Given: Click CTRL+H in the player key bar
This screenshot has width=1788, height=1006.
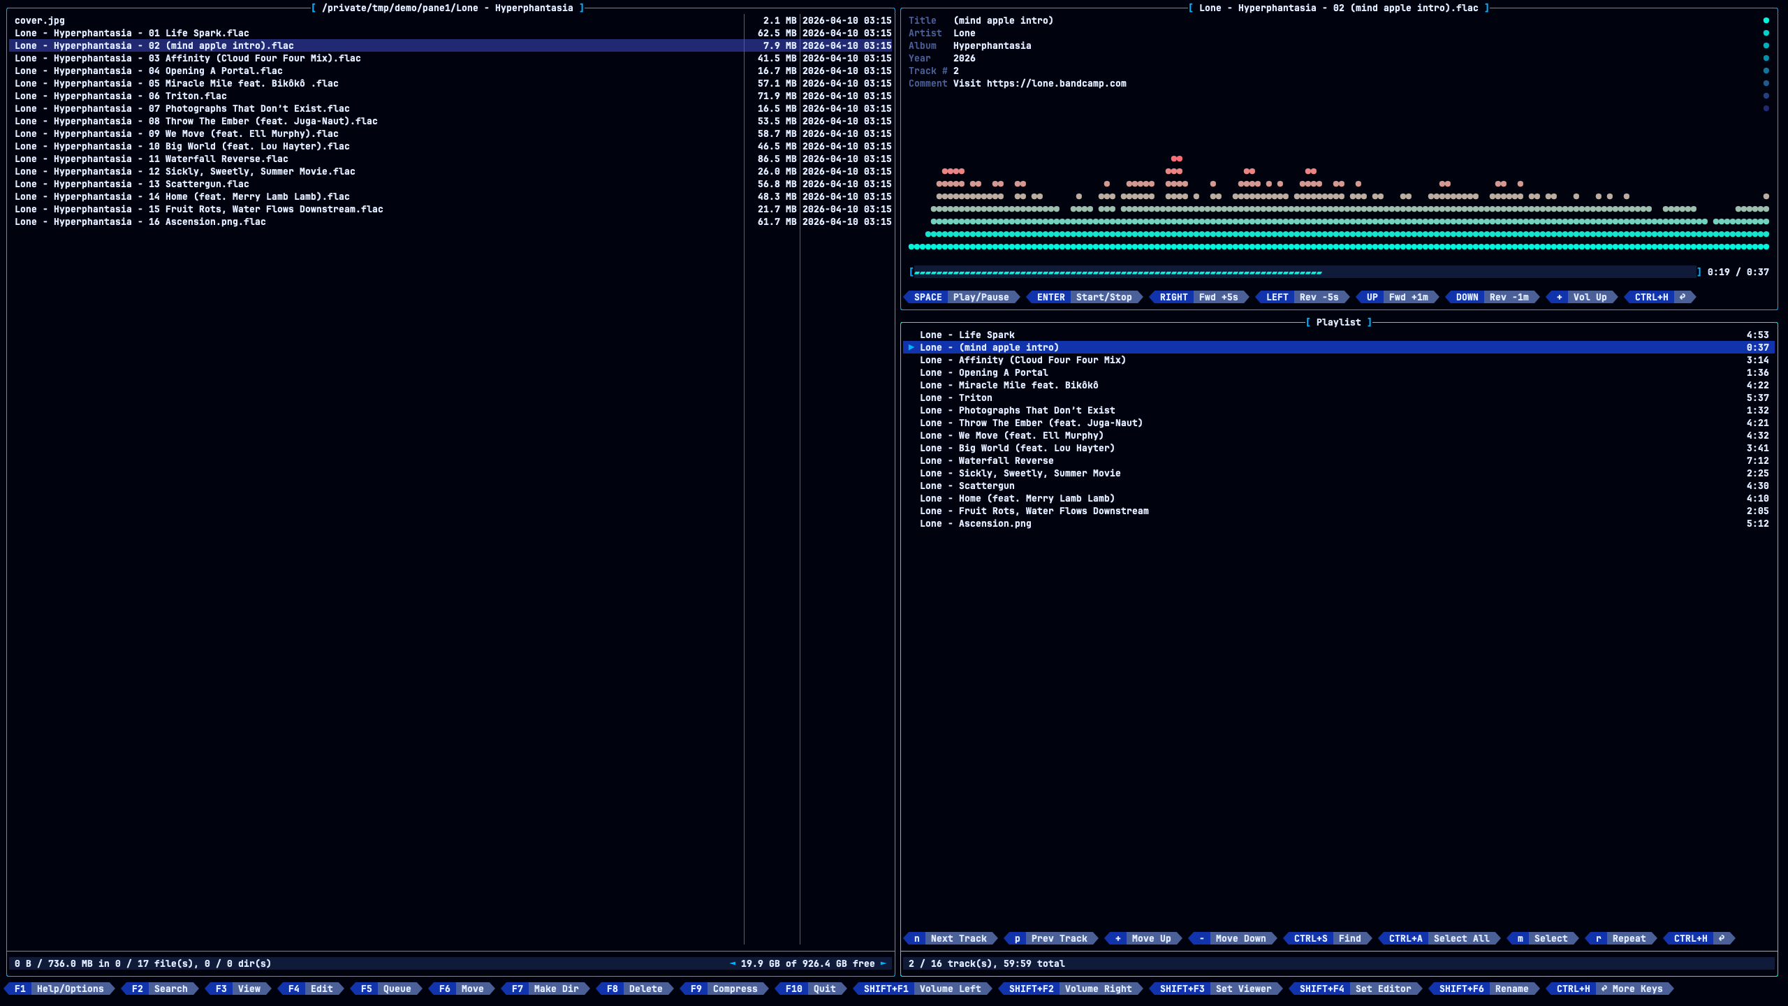Looking at the screenshot, I should (1660, 297).
